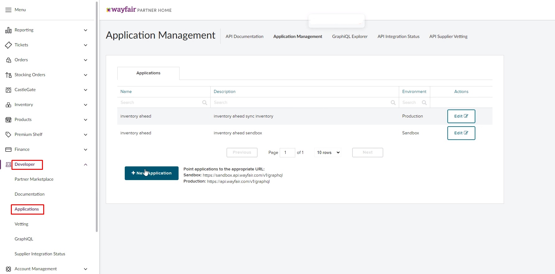555x274 pixels.
Task: Open API Documentation tab
Action: (244, 36)
